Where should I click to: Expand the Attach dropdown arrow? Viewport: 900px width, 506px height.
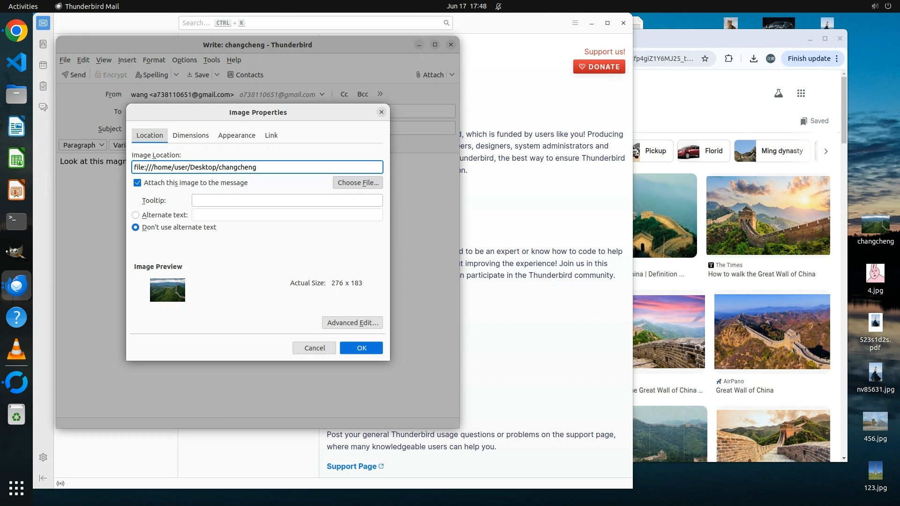tap(452, 74)
